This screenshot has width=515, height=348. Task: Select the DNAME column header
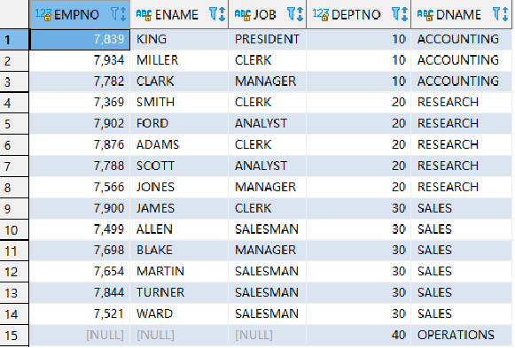[462, 14]
